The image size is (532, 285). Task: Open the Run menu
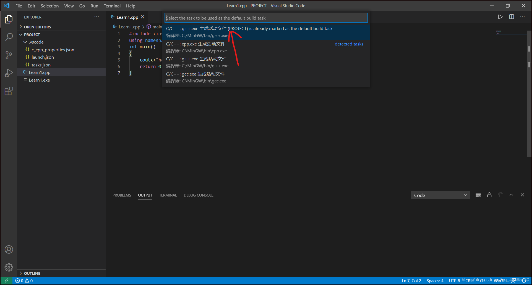[94, 6]
